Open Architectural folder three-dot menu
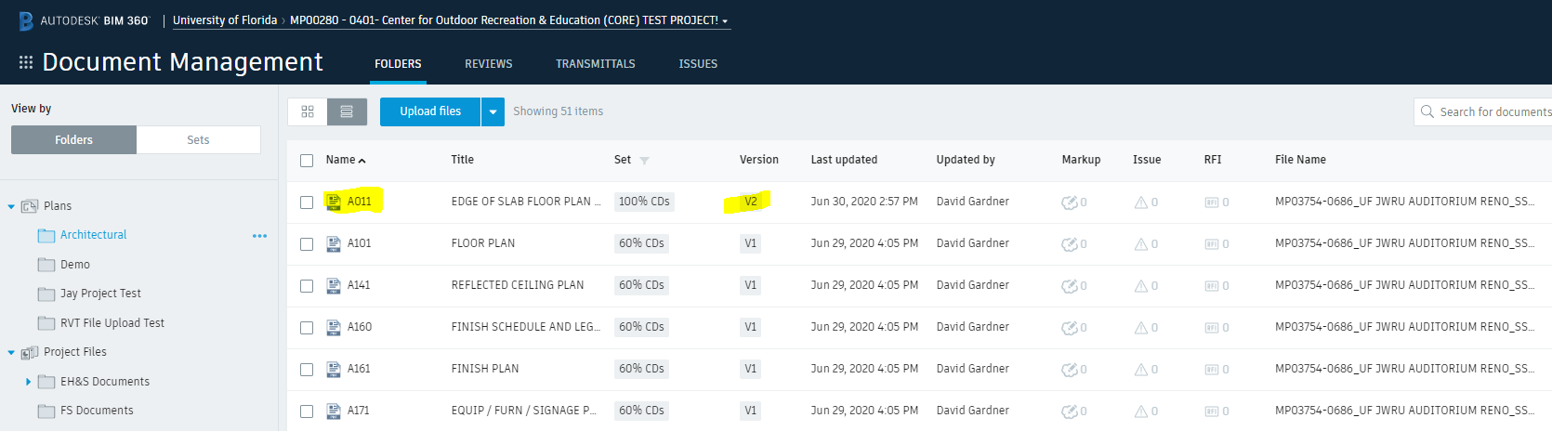Viewport: 1552px width, 431px height. (259, 236)
